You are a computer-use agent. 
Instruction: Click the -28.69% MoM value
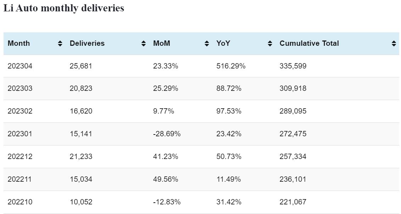[x=167, y=134]
